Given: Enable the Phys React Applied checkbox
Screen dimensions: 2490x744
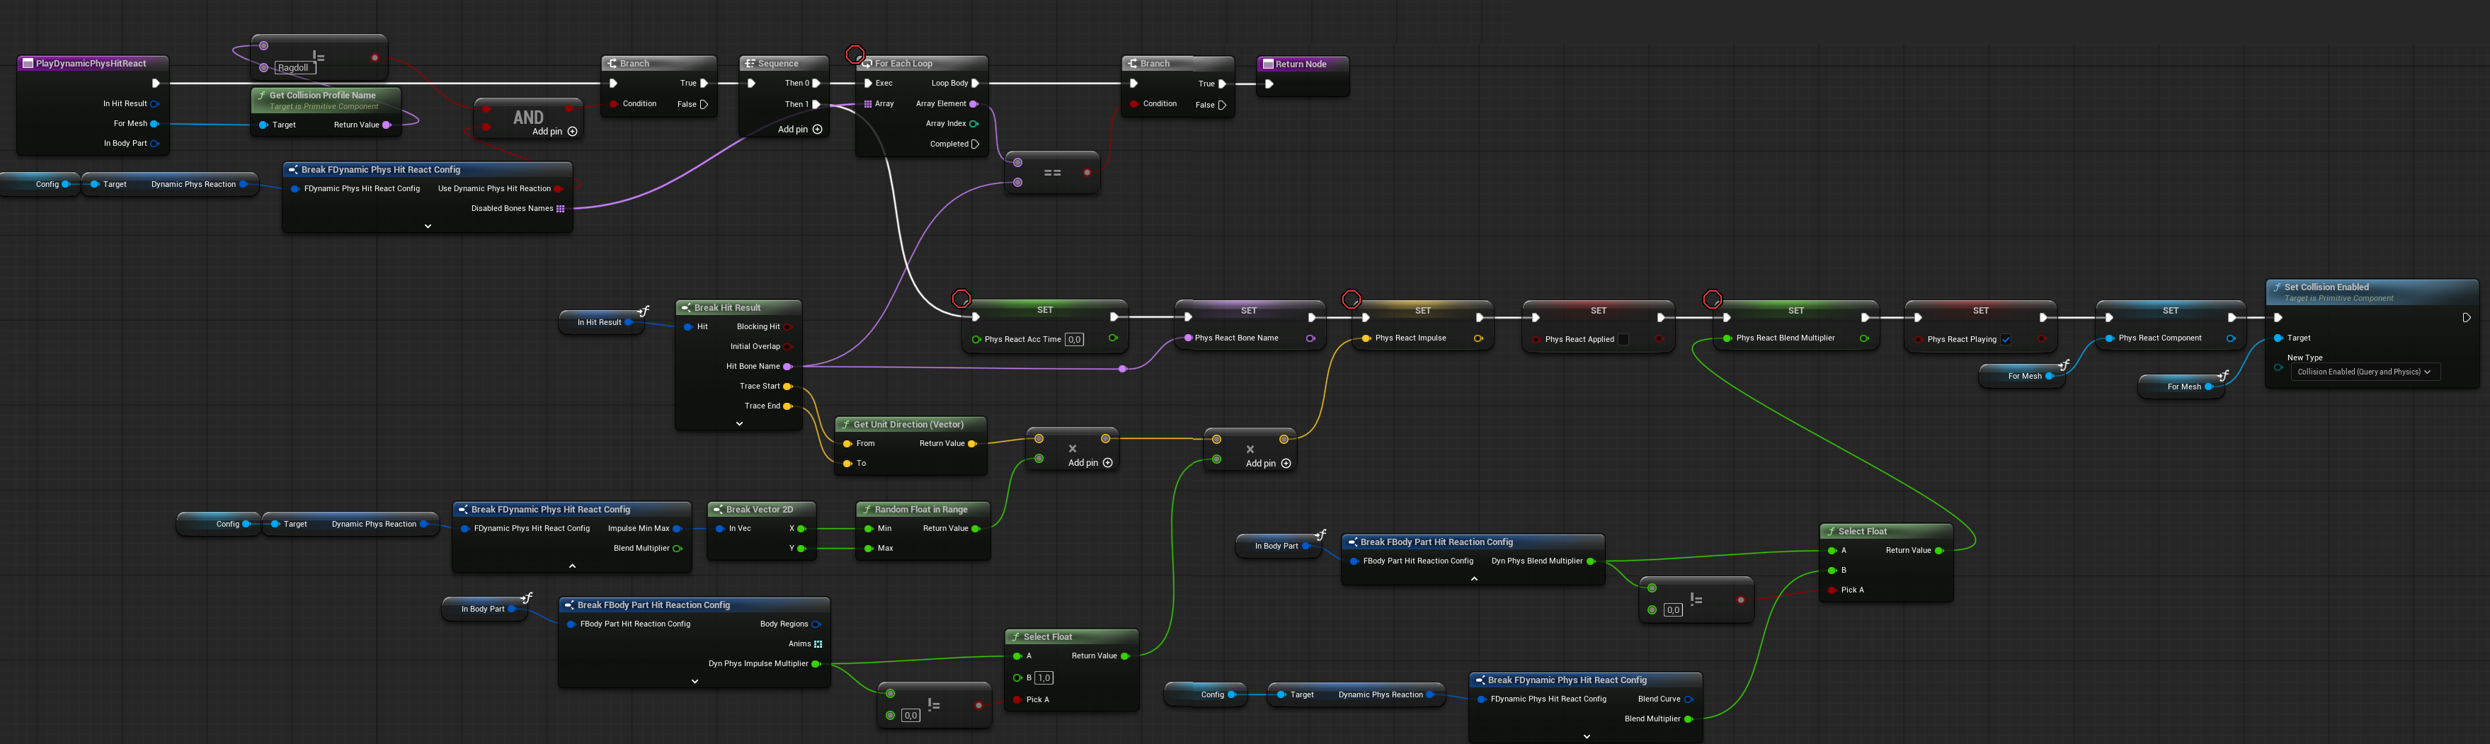Looking at the screenshot, I should pos(1624,339).
